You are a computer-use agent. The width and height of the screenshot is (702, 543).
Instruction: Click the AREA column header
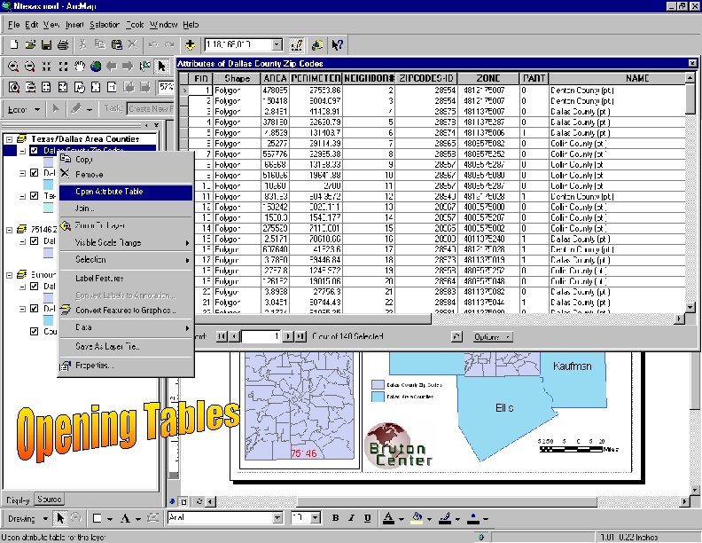[275, 78]
